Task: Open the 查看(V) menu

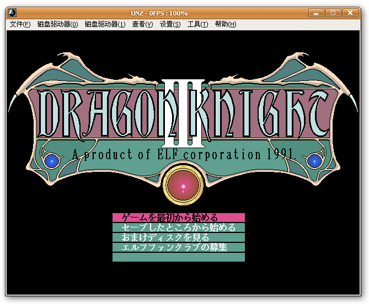Action: click(142, 24)
